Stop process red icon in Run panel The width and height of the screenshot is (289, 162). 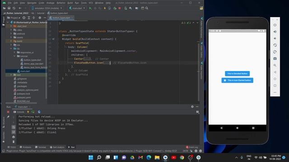(x=8, y=112)
